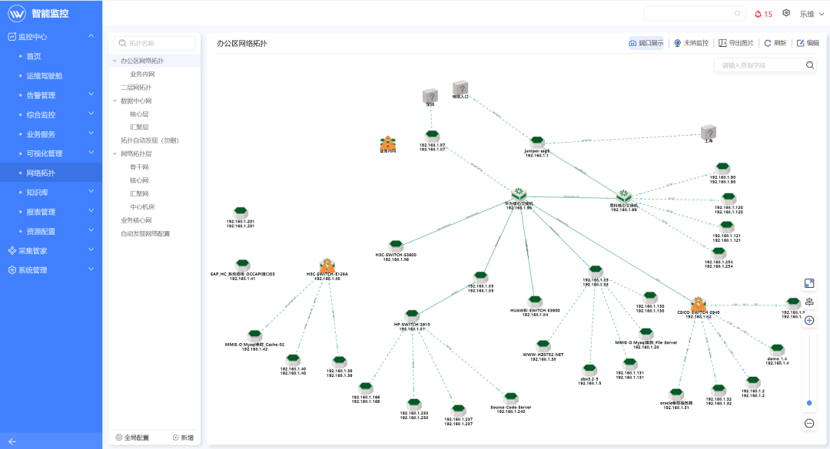Viewport: 830px width, 449px height.
Task: Click the red alarm bell notification icon
Action: (759, 14)
